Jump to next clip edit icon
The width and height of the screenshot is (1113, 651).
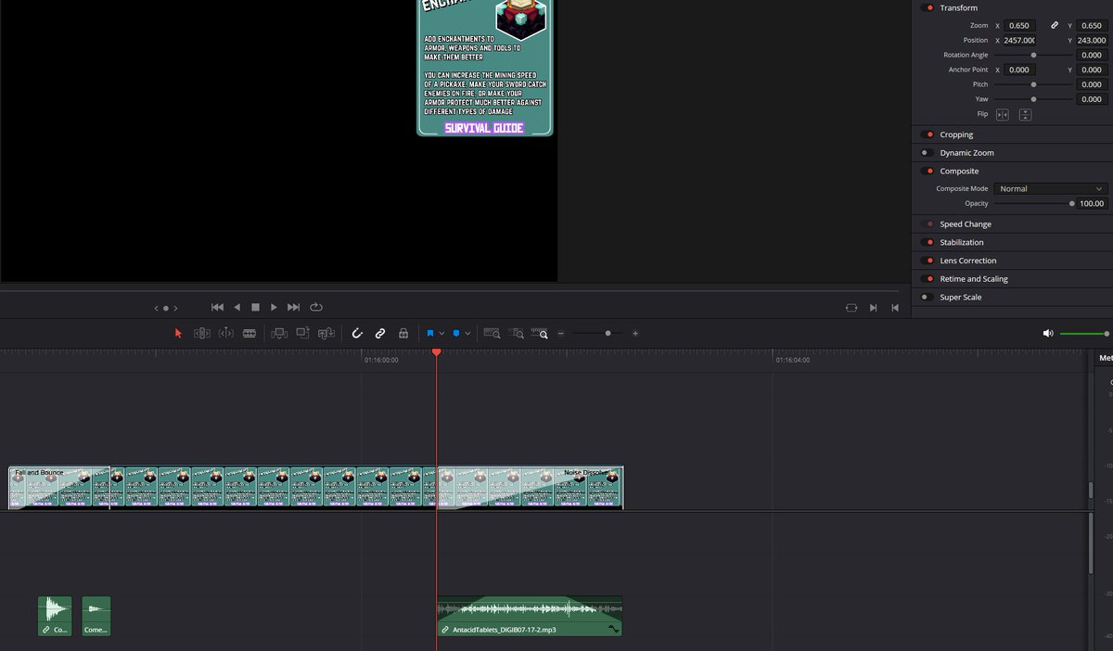tap(874, 308)
